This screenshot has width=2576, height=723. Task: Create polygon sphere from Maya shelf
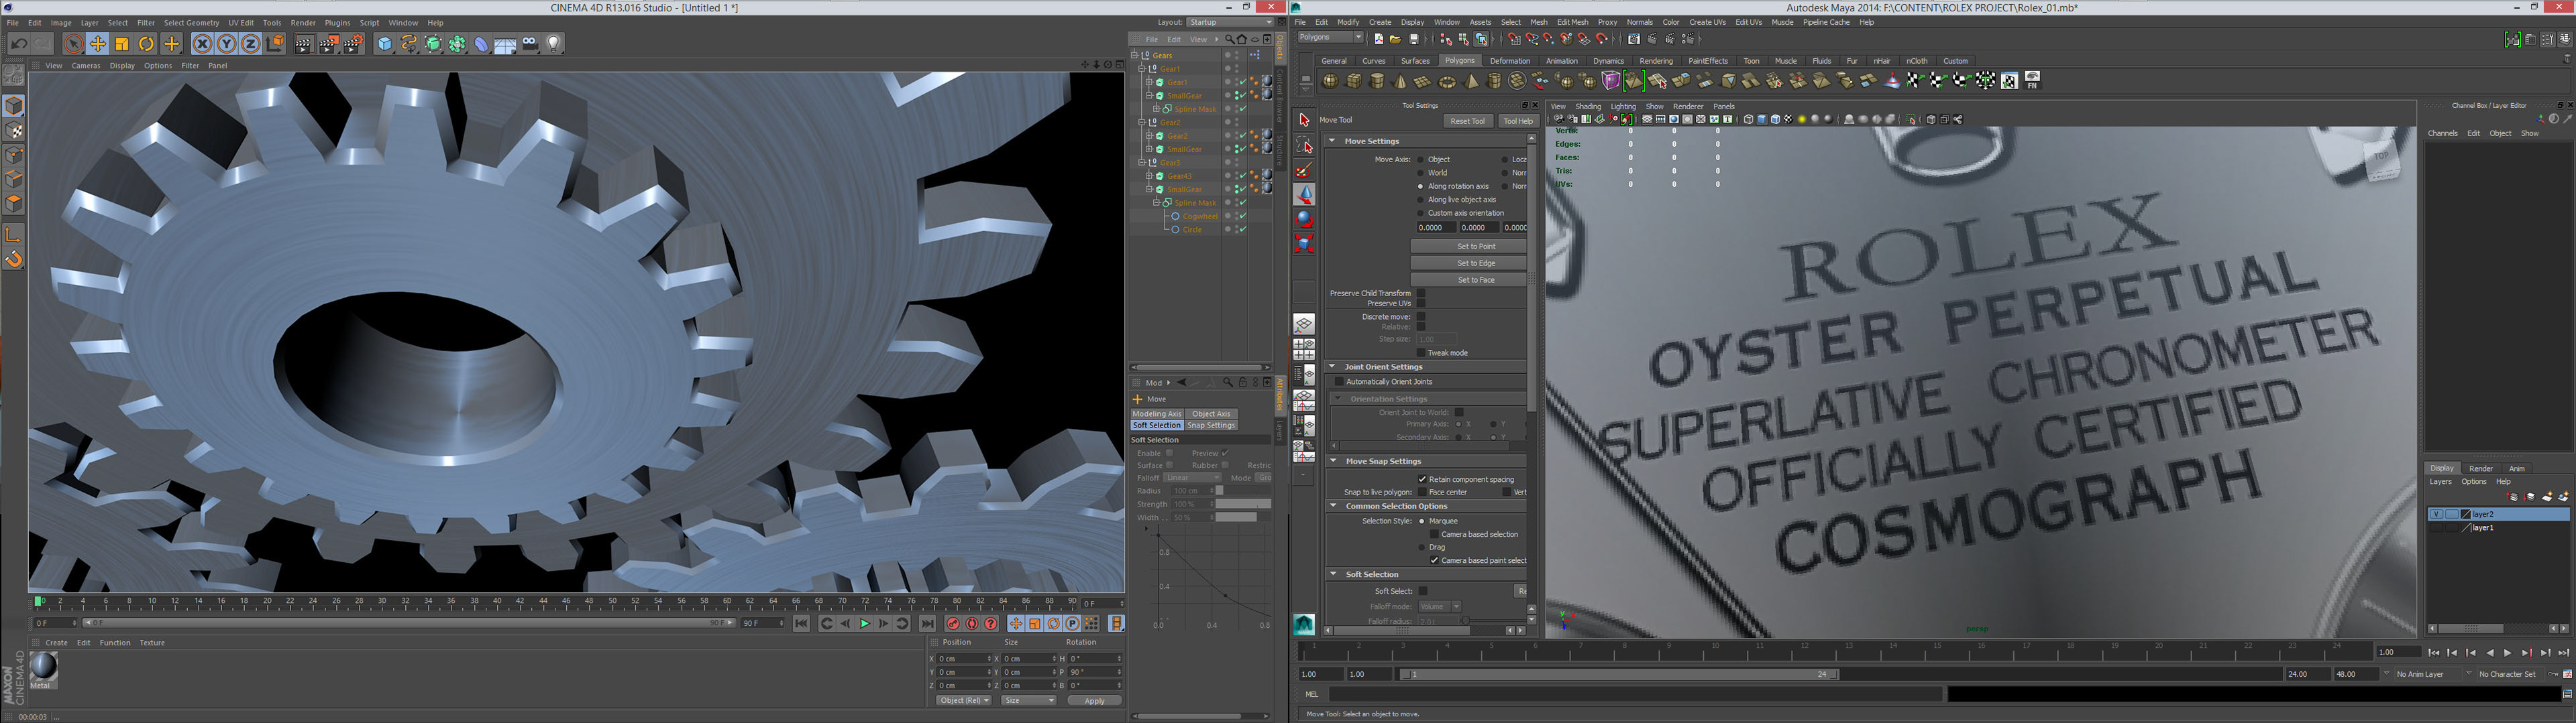(1331, 81)
